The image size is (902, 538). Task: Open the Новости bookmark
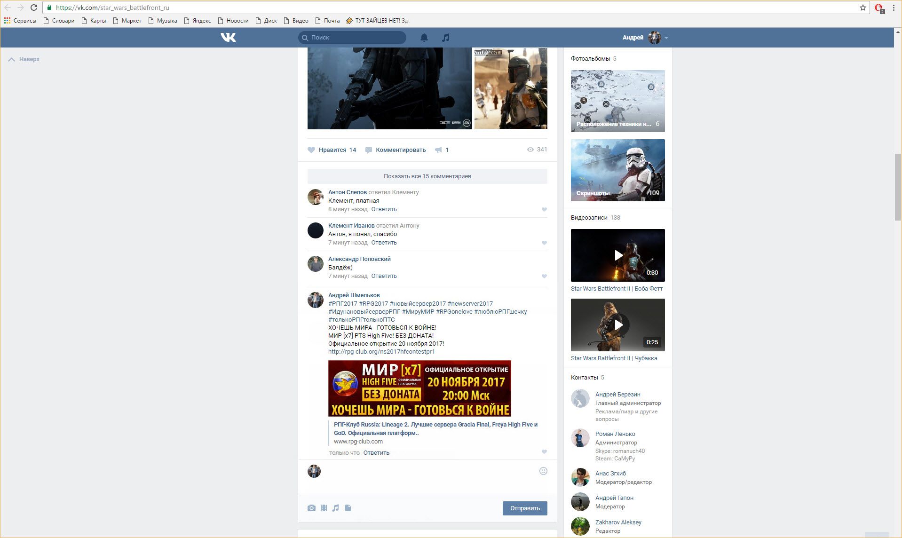pyautogui.click(x=233, y=21)
